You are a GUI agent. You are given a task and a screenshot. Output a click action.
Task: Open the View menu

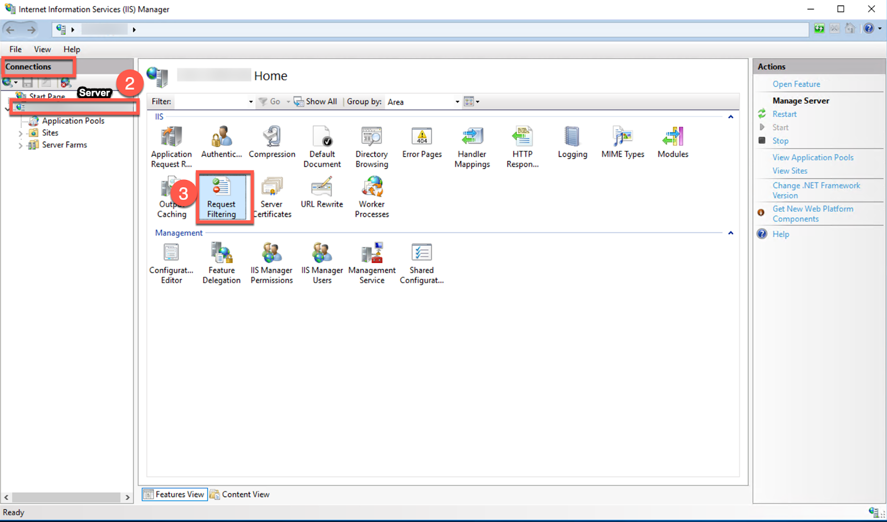(42, 49)
